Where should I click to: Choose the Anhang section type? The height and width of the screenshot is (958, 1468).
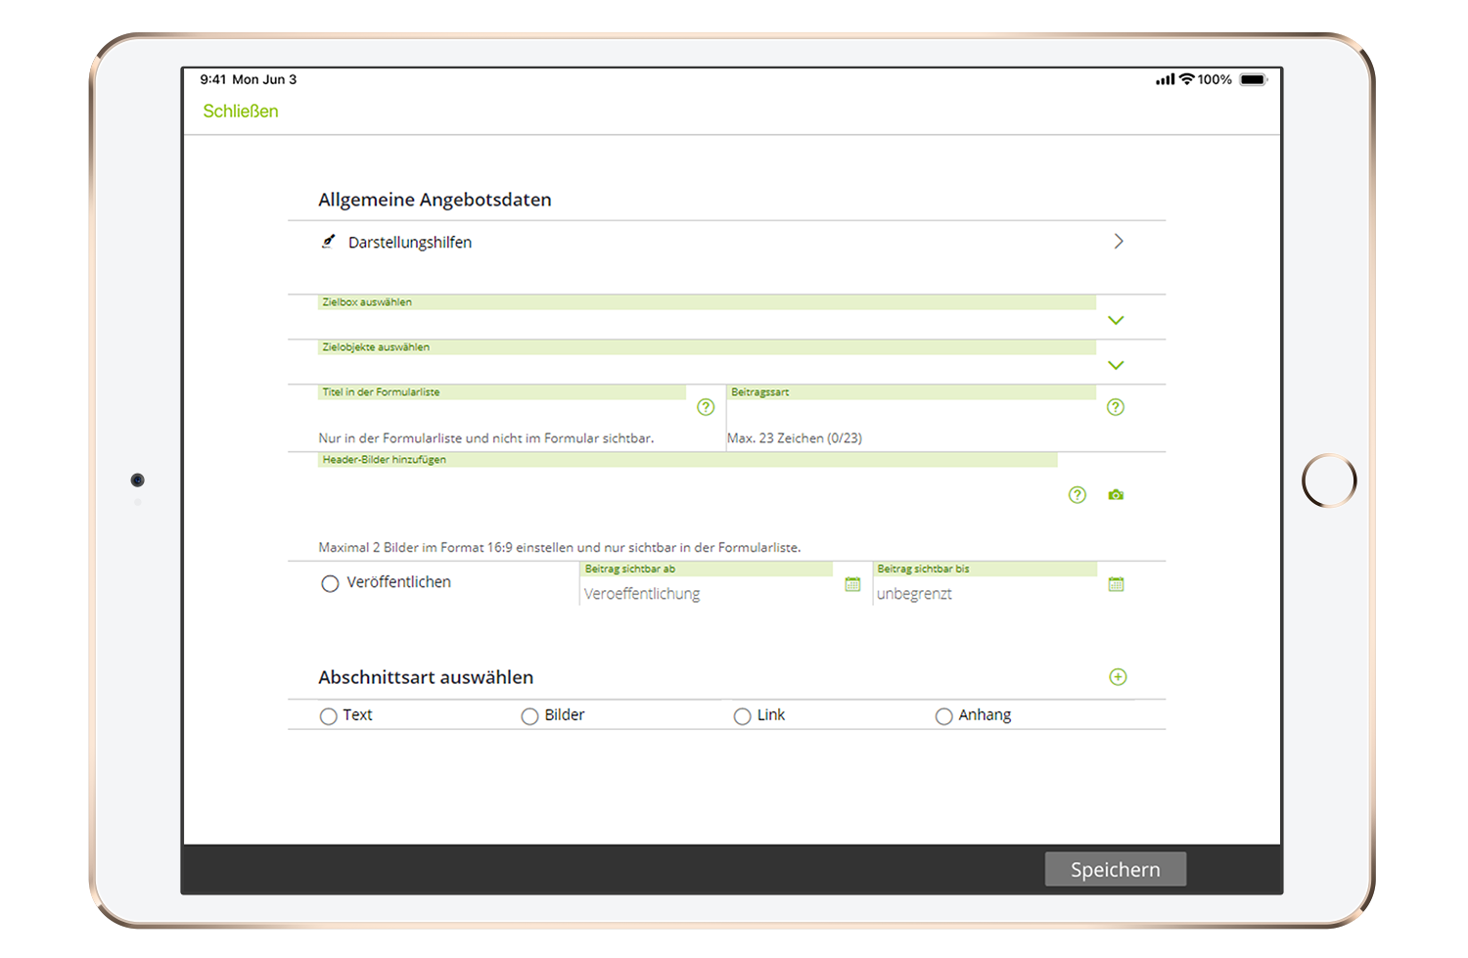point(943,716)
